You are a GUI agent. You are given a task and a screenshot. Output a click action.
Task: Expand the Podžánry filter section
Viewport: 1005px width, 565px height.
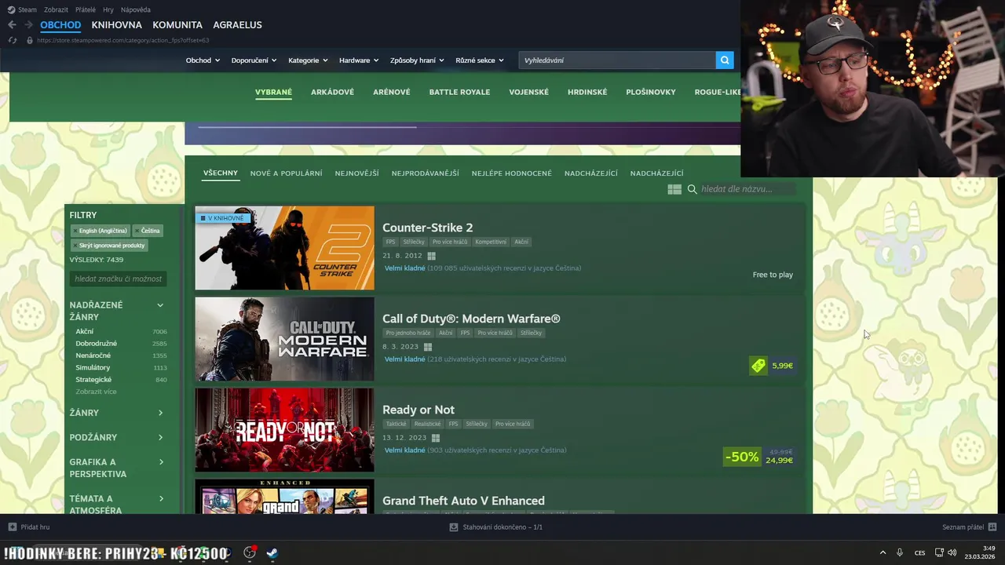pos(160,437)
